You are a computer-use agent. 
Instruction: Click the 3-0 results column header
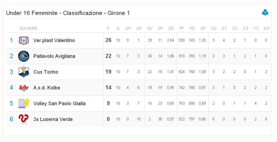(213, 28)
